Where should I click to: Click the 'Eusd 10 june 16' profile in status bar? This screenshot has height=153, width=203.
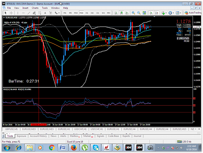[75, 142]
